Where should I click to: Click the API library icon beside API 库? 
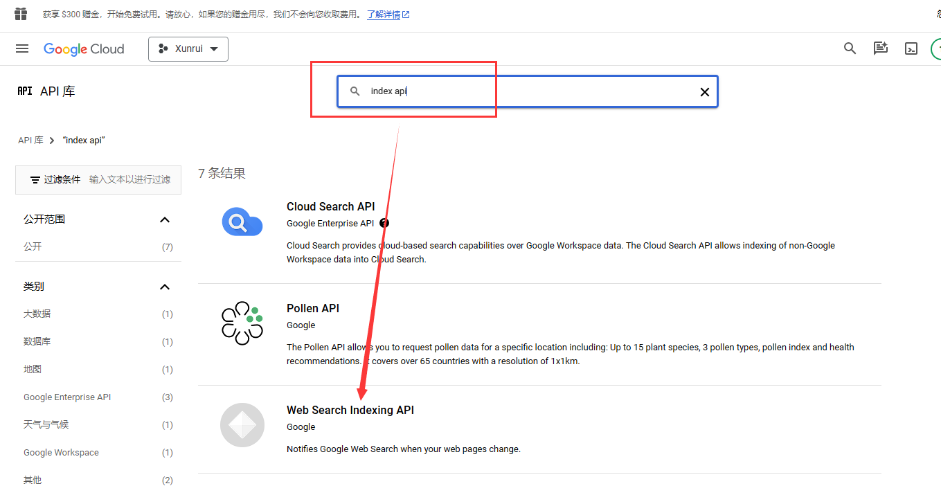point(25,91)
